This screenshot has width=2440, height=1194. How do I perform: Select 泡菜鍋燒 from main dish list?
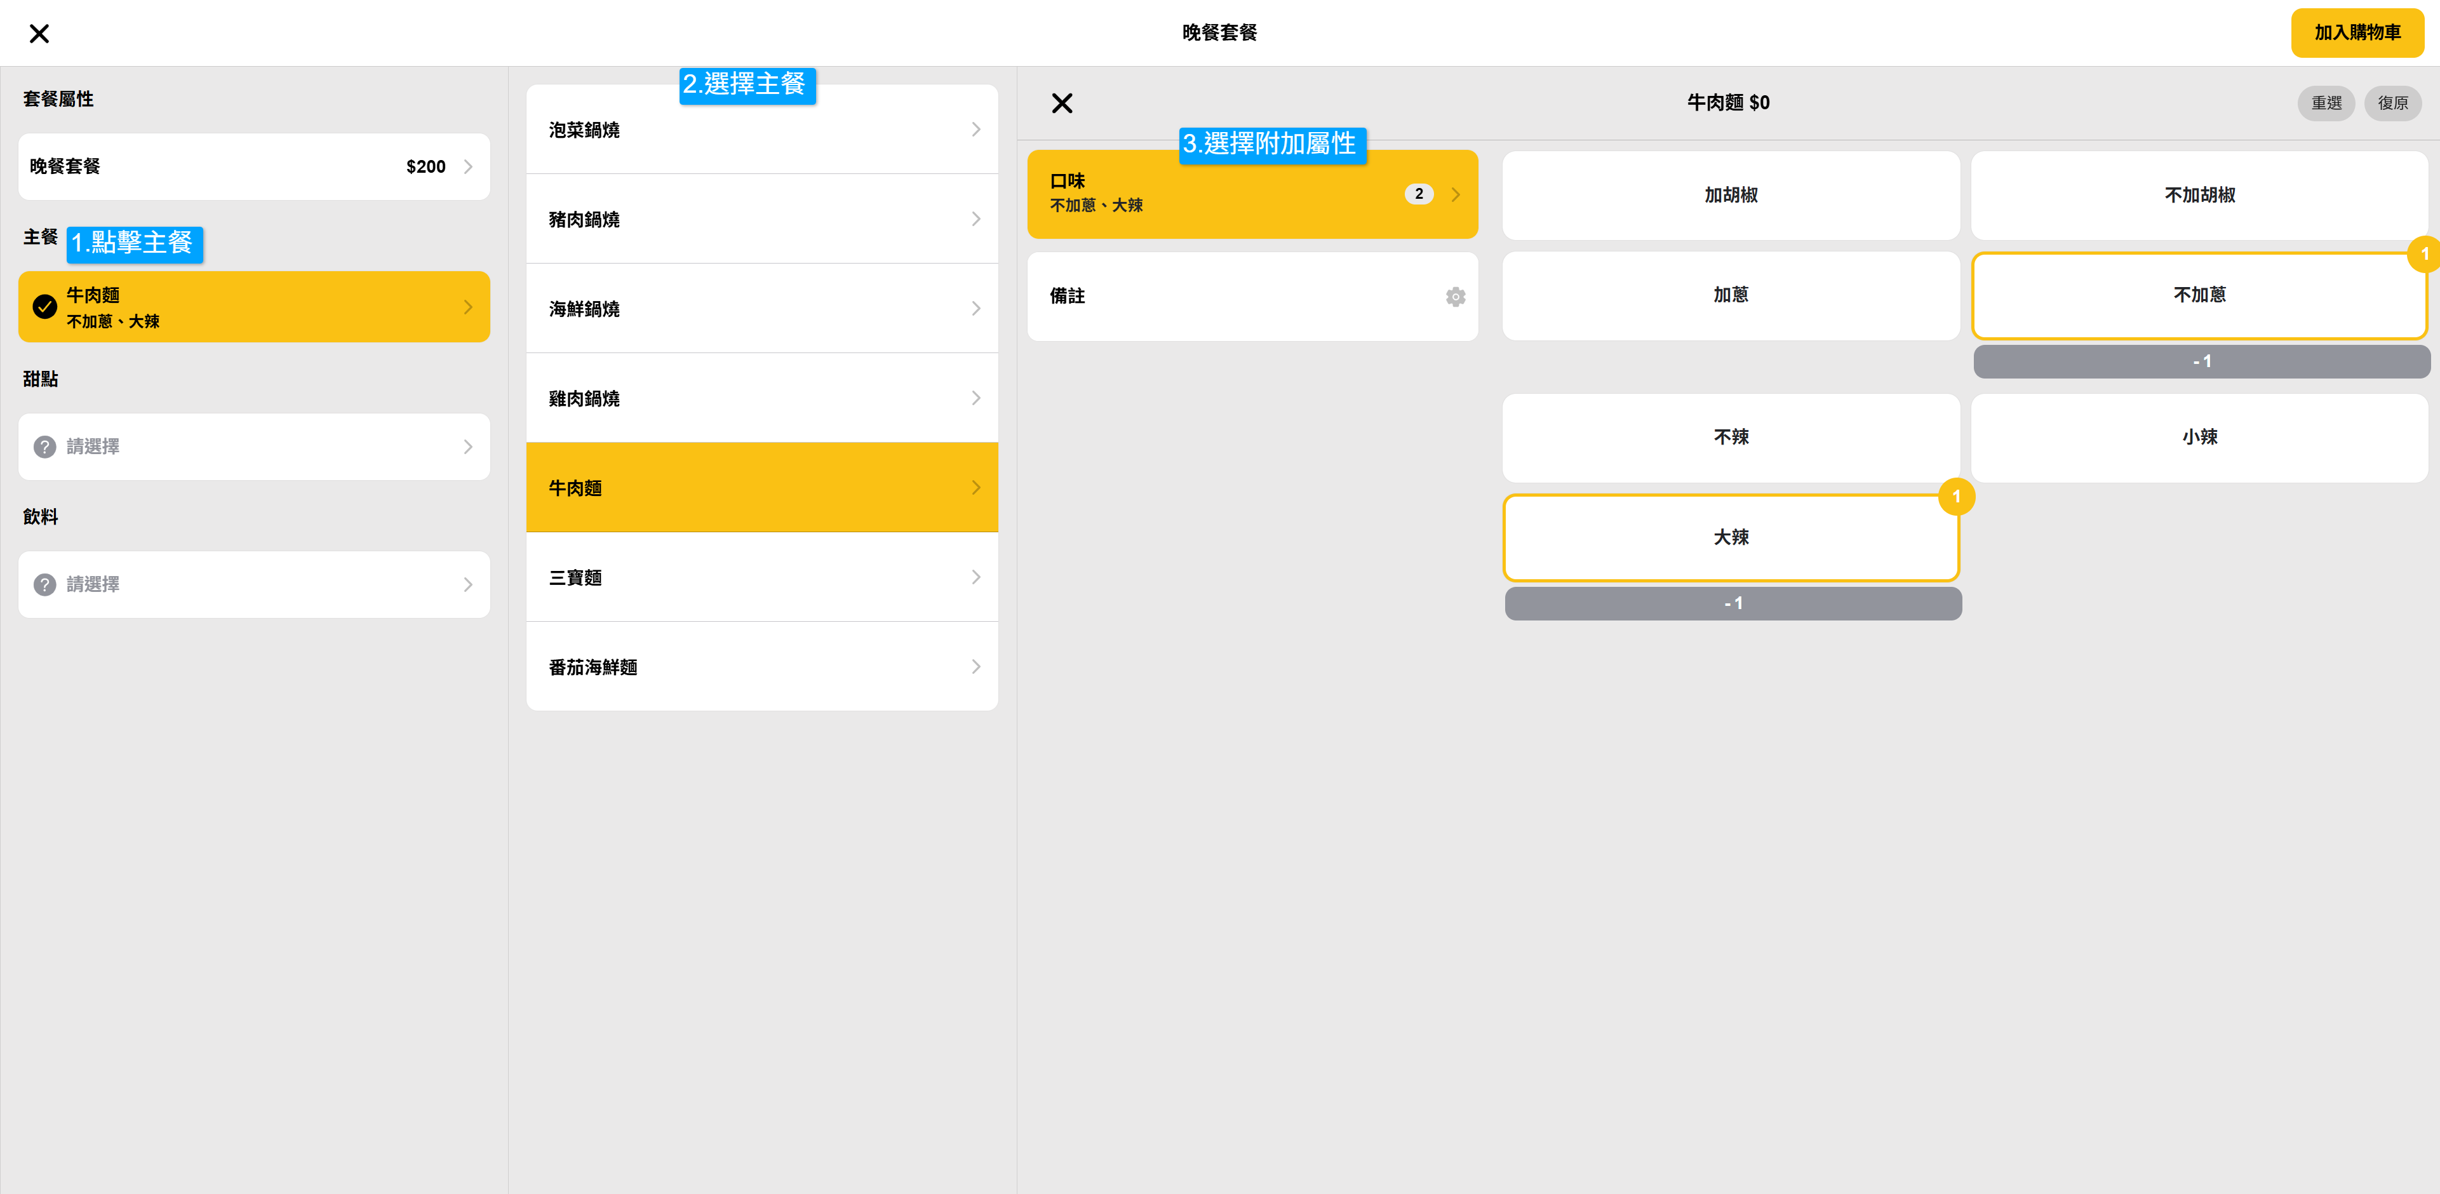(761, 131)
